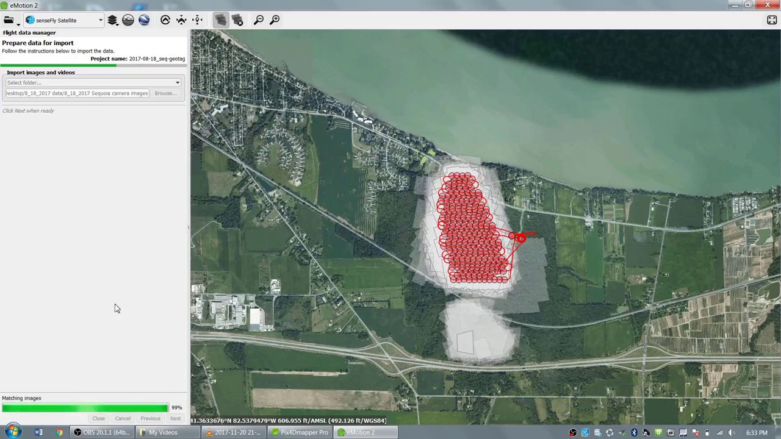Open Word from the taskbar

tap(38, 432)
